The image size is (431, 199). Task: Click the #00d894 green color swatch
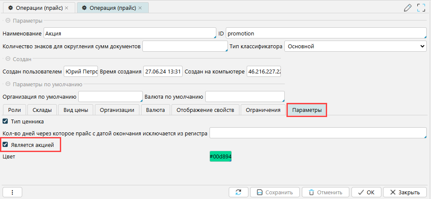tap(220, 157)
